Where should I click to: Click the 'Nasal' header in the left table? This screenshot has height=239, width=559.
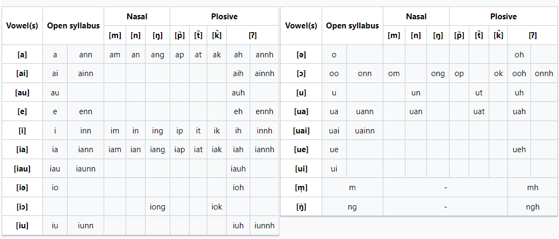pos(137,17)
